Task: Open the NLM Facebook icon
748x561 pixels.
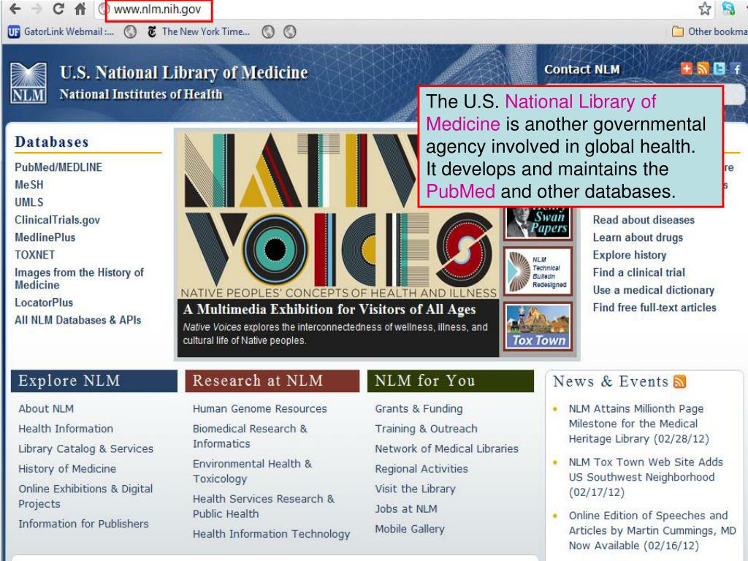Action: pos(736,69)
